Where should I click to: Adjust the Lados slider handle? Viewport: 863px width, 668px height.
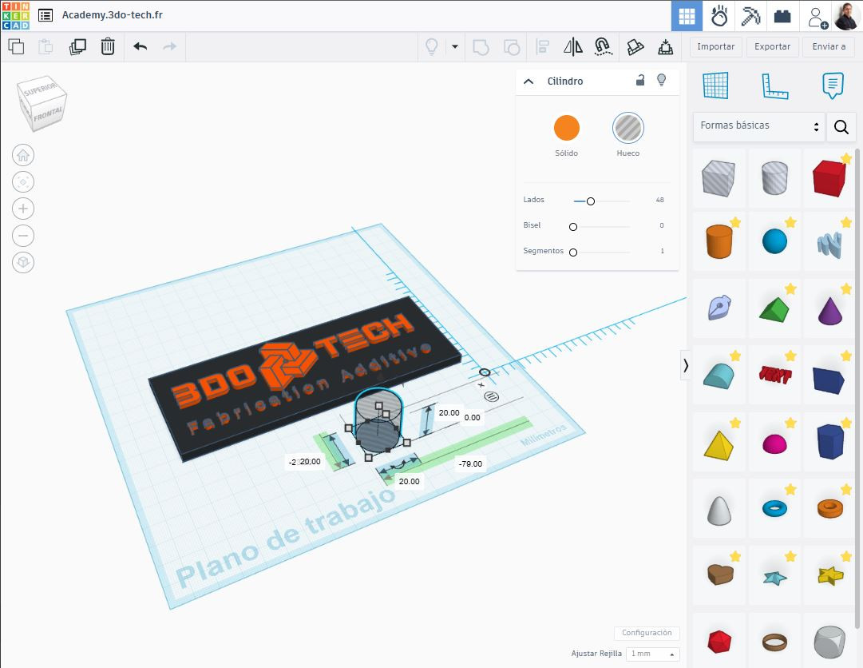[x=591, y=201]
